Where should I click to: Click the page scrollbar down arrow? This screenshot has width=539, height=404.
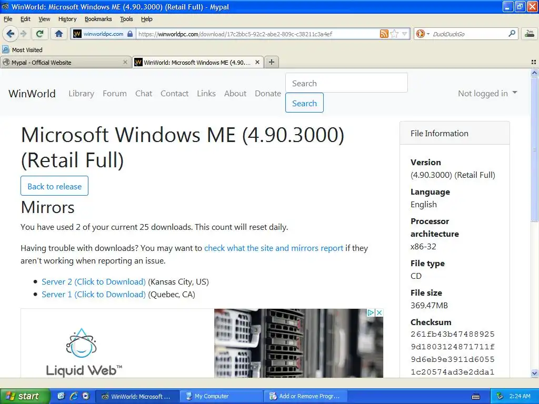coord(534,373)
